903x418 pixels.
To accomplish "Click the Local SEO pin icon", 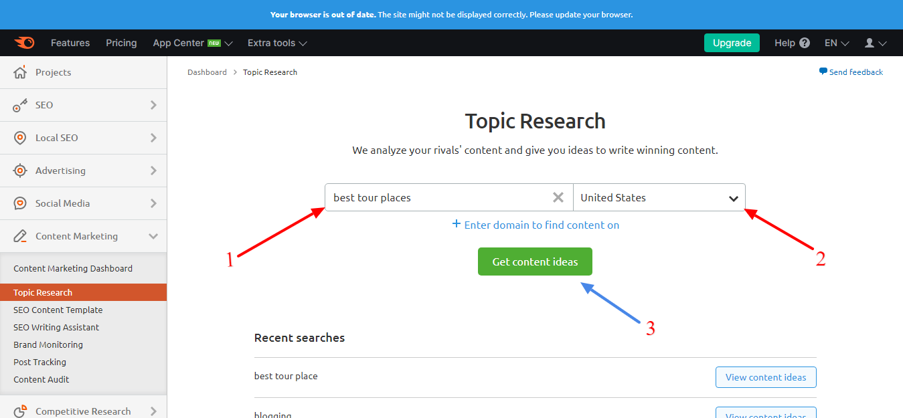I will (20, 138).
